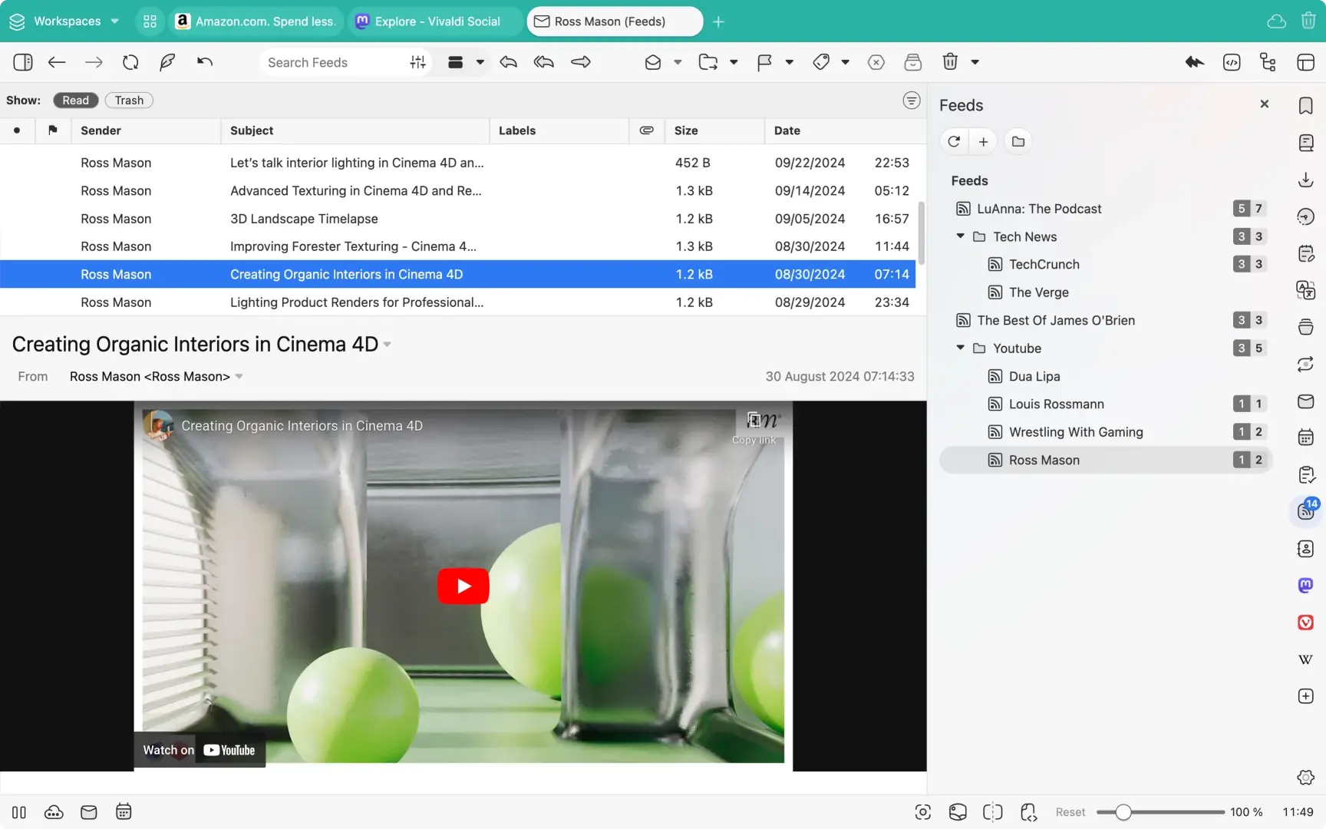
Task: Open the Downloads panel
Action: 1305,179
